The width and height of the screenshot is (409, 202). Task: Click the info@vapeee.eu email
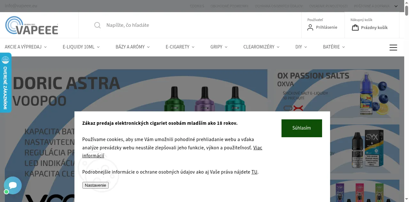[x=21, y=6]
